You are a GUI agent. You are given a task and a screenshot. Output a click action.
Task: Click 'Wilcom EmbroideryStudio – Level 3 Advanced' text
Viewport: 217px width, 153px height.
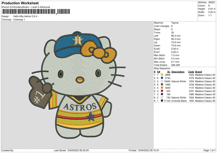pos(26,7)
